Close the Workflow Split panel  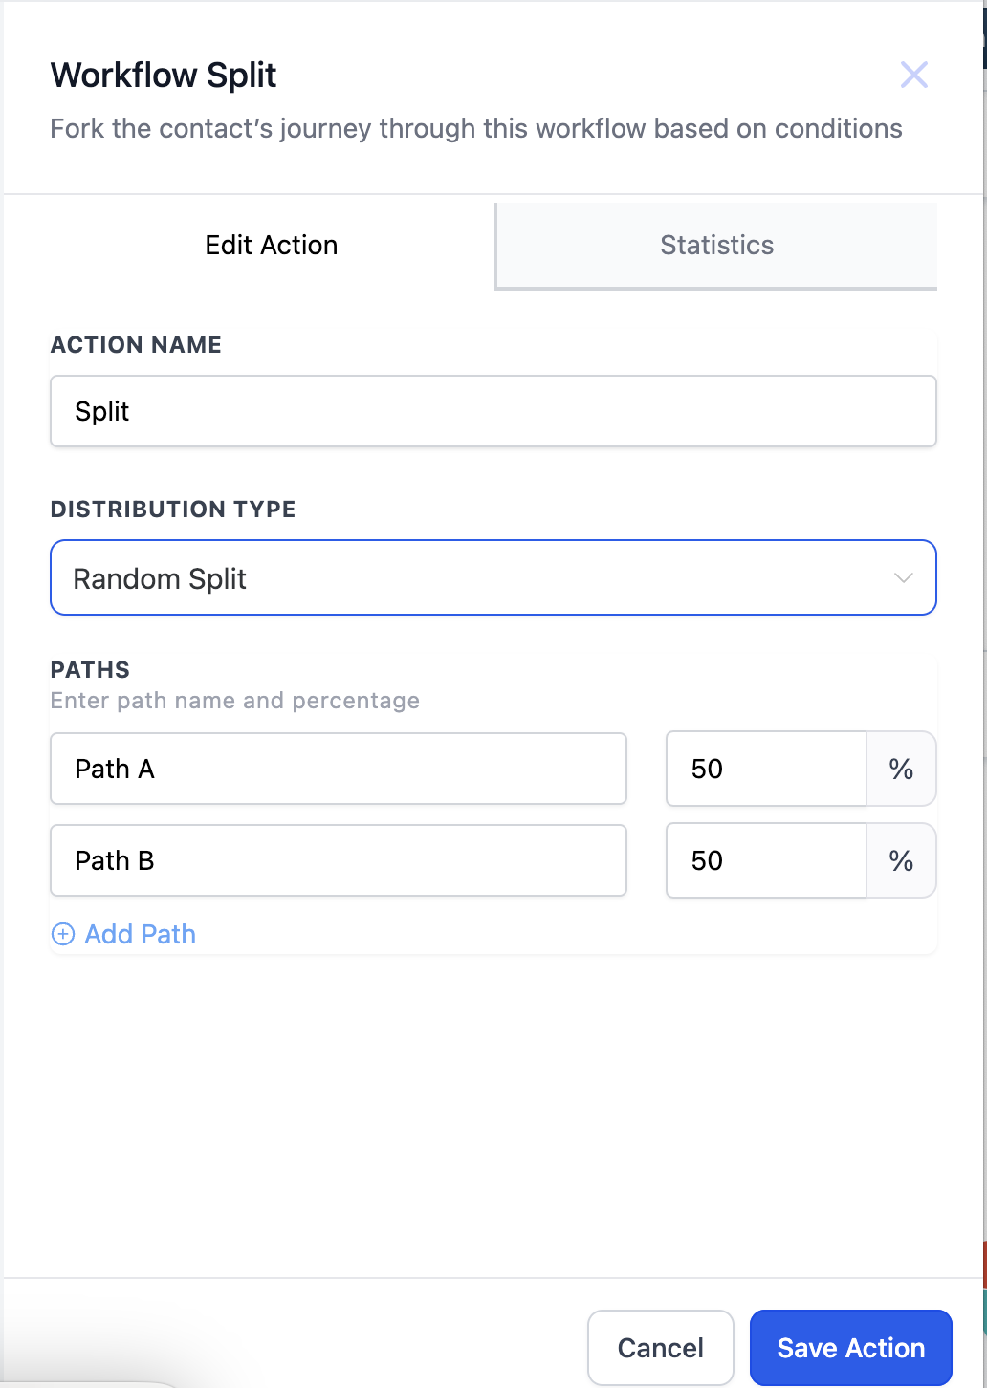pyautogui.click(x=914, y=75)
